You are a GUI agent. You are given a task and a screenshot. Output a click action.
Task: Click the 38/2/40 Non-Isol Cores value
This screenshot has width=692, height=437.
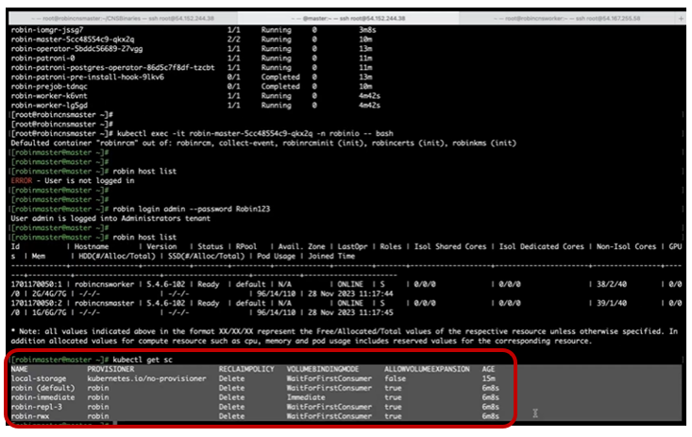coord(612,284)
